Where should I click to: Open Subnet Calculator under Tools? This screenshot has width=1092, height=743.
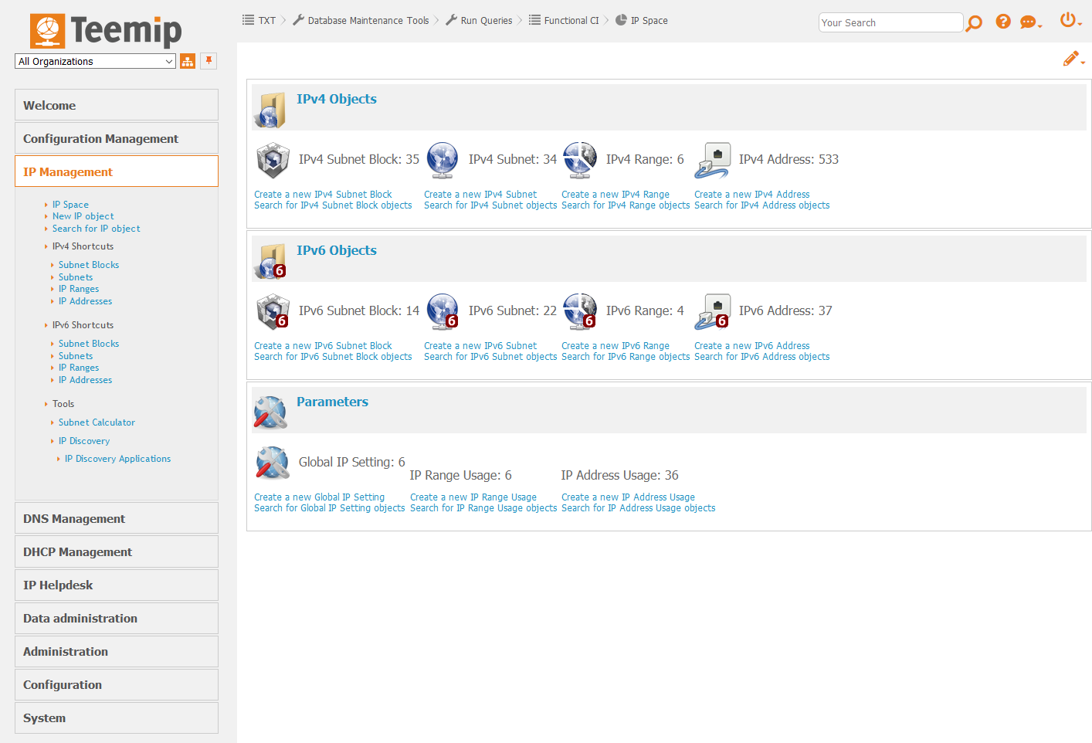coord(97,422)
